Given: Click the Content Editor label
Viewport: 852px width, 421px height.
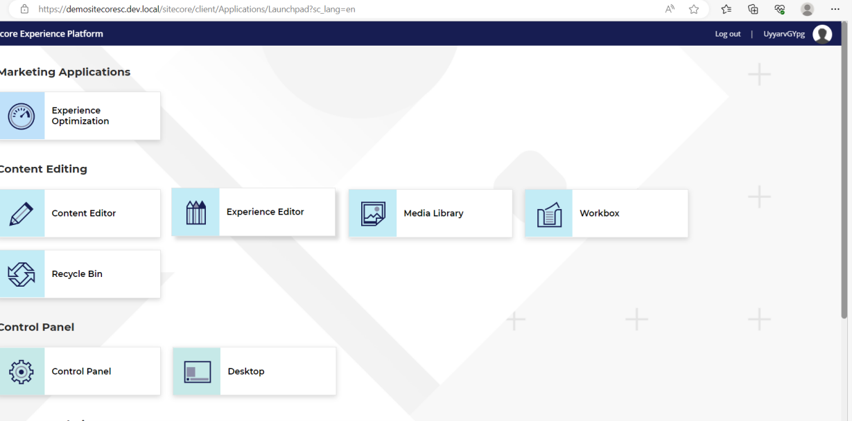Looking at the screenshot, I should click(x=84, y=213).
